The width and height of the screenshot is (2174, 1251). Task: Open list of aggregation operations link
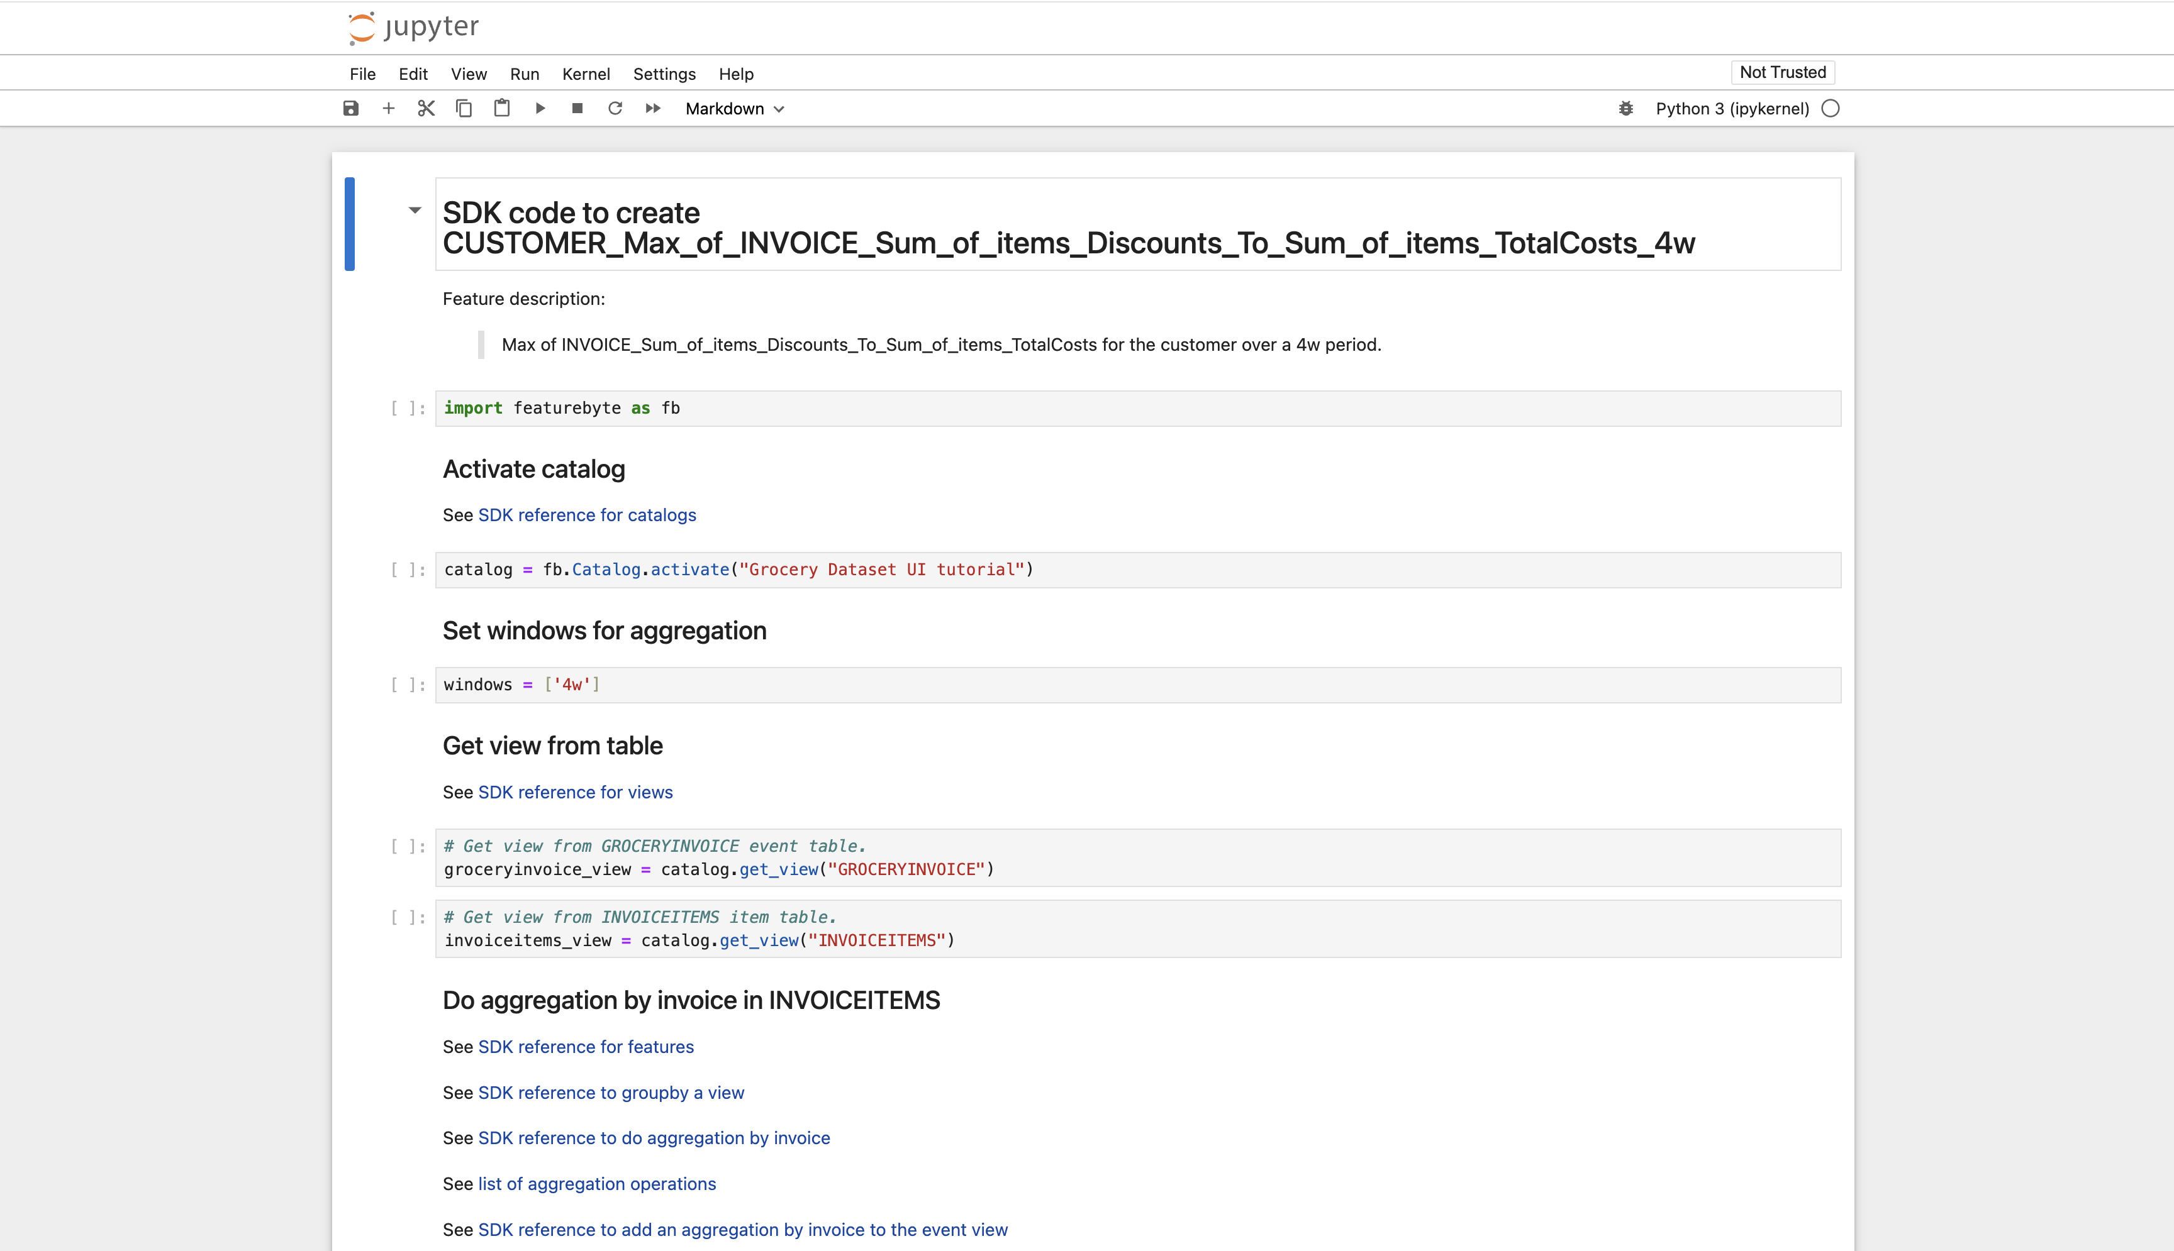[598, 1184]
